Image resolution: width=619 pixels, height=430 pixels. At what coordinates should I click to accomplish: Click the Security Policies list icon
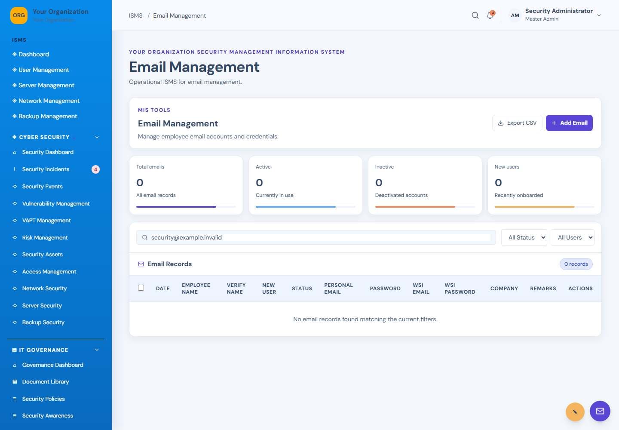click(x=15, y=399)
